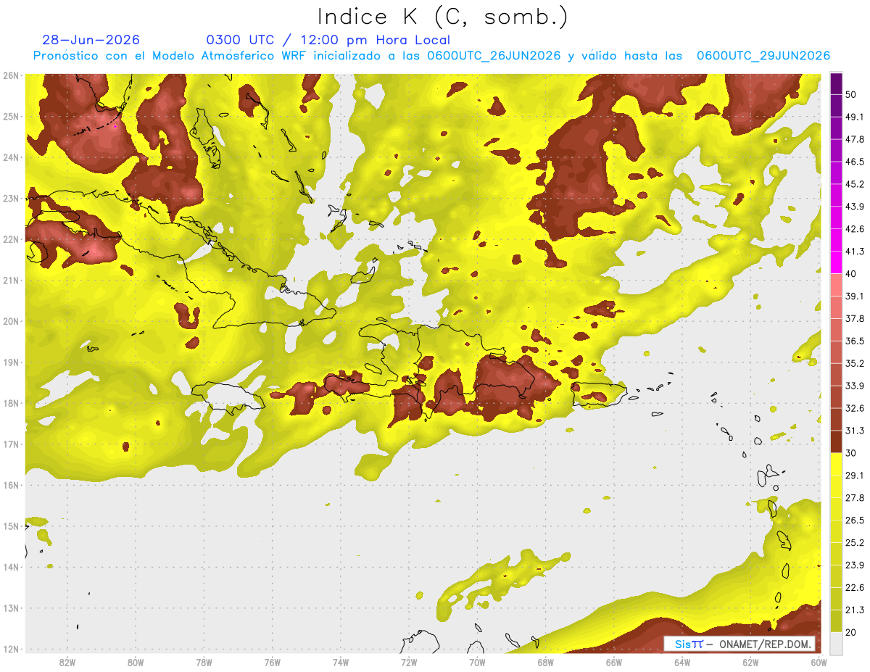The width and height of the screenshot is (870, 672).
Task: Click the colorbar value '49.1'
Action: 855,117
